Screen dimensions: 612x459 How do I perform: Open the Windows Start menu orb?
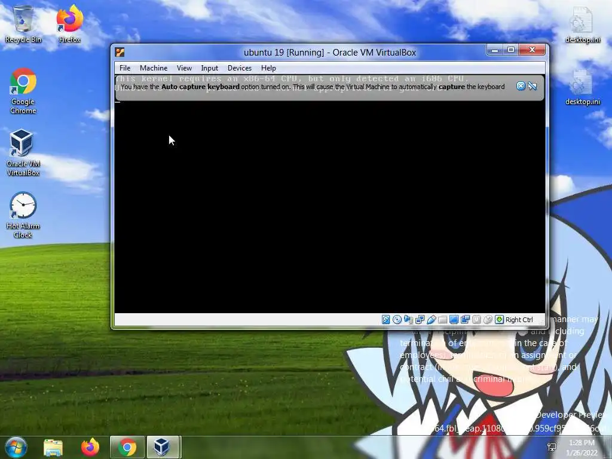pos(16,447)
